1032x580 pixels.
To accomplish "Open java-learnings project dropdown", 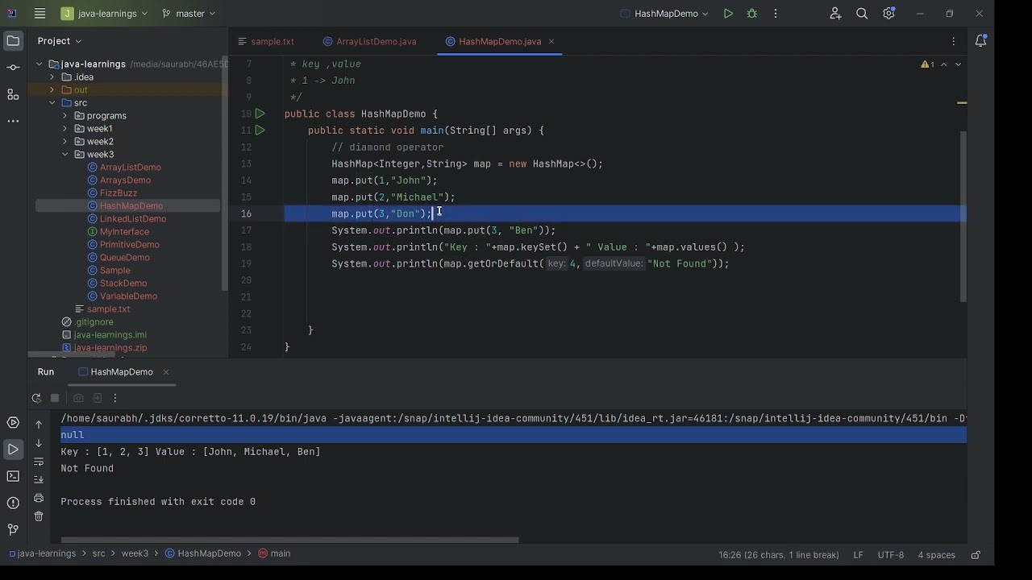I will pos(105,14).
